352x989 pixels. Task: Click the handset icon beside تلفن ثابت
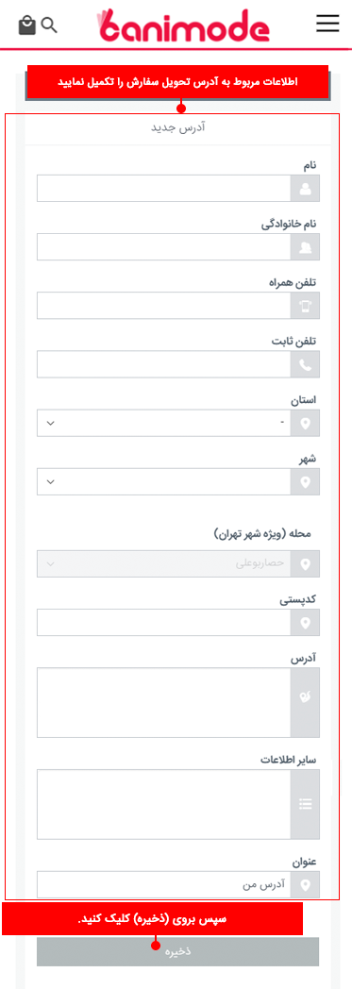click(x=306, y=364)
